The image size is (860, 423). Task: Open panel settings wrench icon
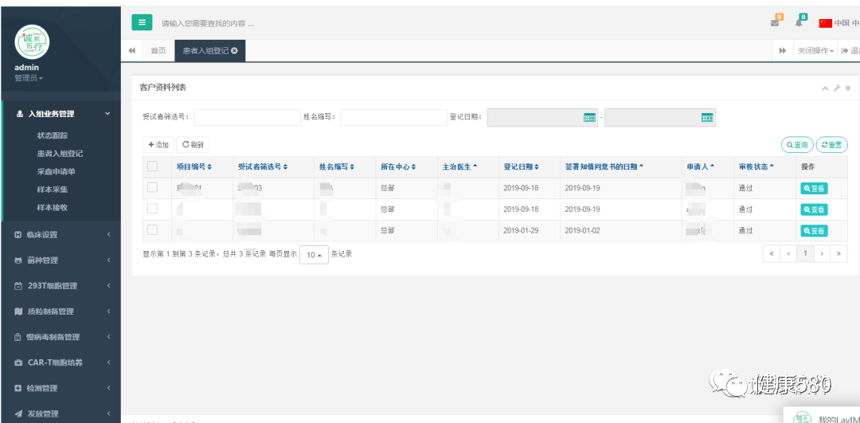coord(837,88)
